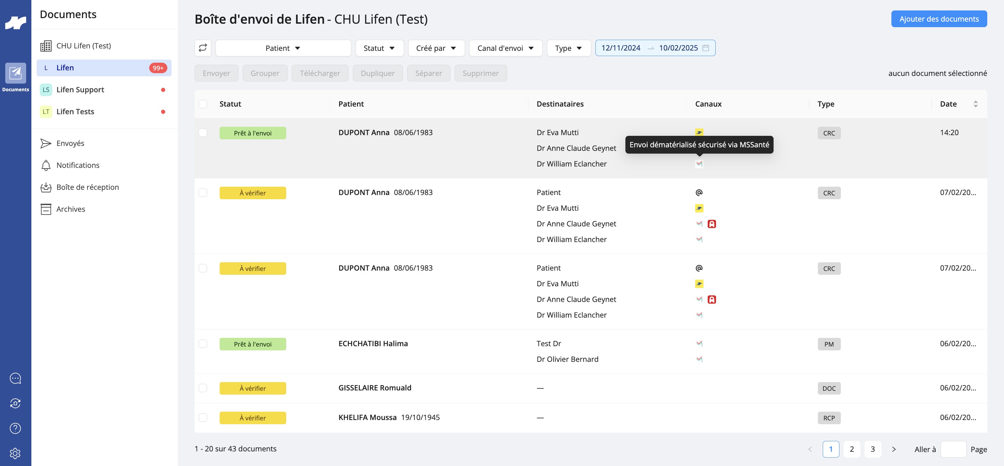Screen dimensions: 1004x466
Task: Check the third DUPONT Anna À vérifier row
Action: [x=203, y=268]
